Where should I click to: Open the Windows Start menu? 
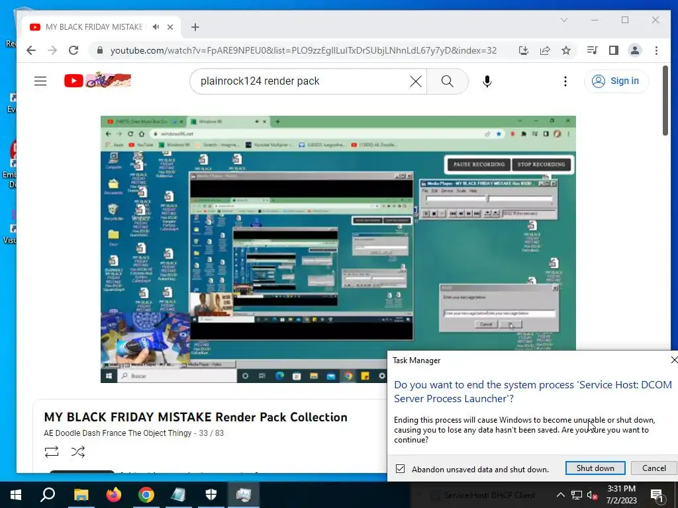(16, 495)
